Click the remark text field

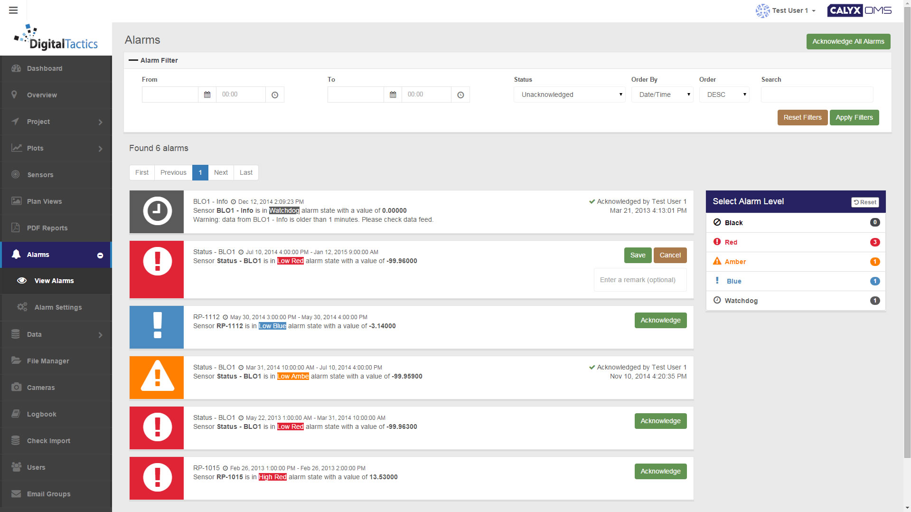coord(639,280)
